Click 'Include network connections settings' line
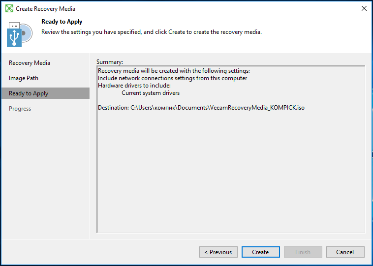This screenshot has height=266, width=373. (x=172, y=78)
